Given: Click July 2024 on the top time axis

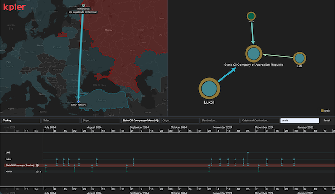Looking at the screenshot, I should point(50,127).
